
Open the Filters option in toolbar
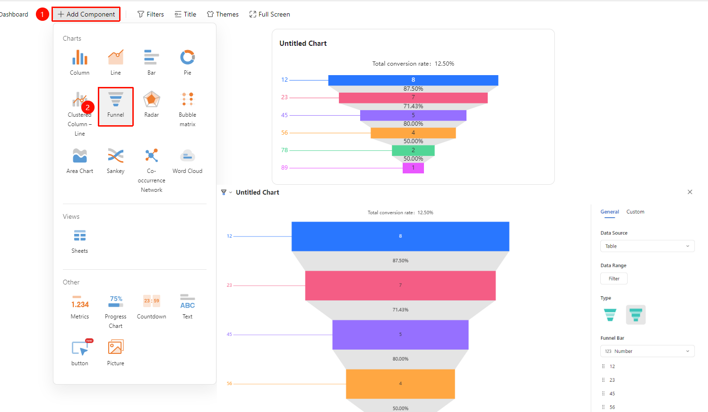151,14
